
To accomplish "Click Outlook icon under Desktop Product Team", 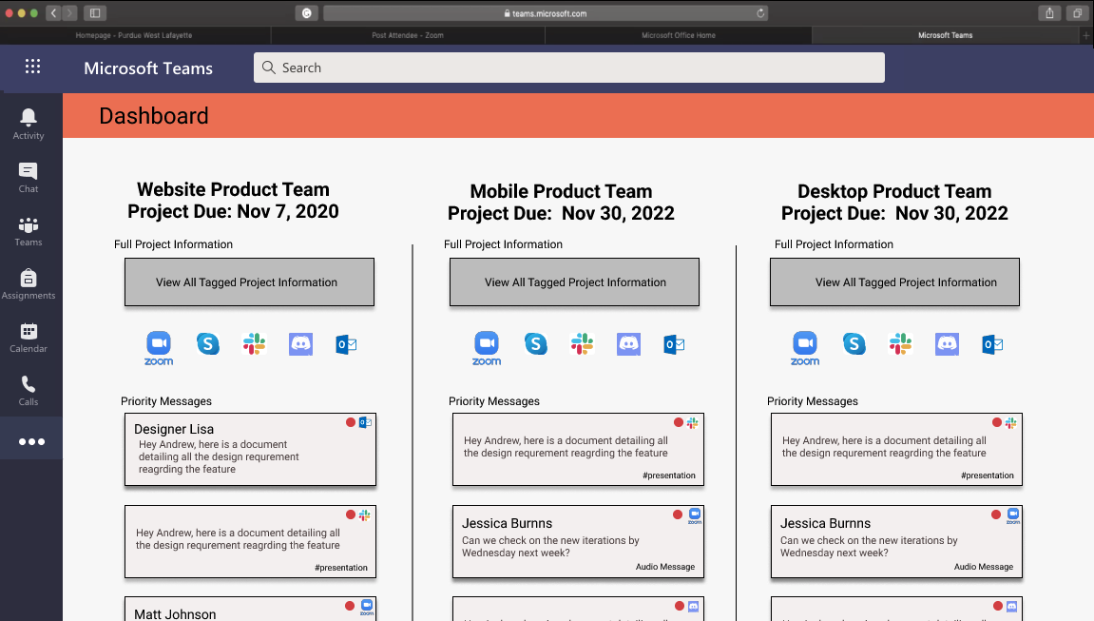I will pos(992,344).
